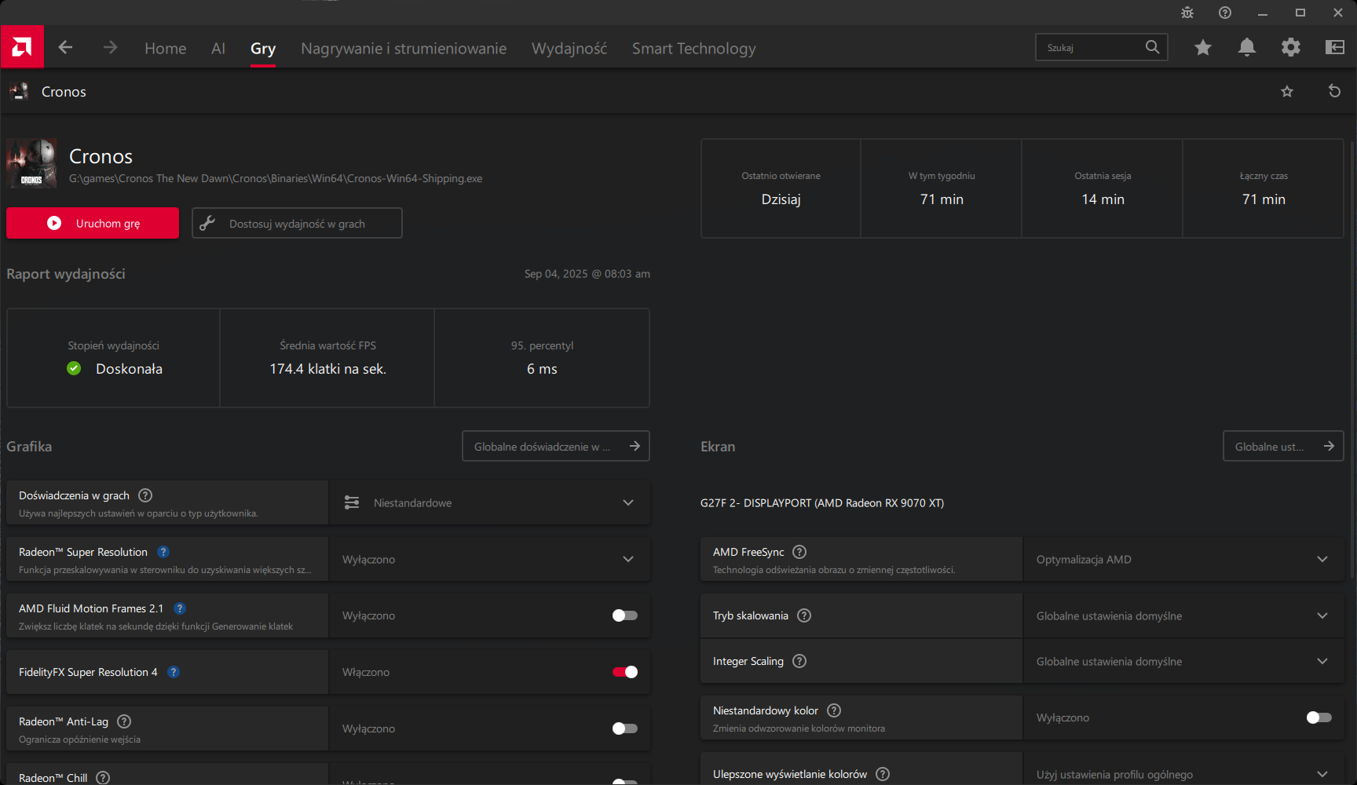This screenshot has width=1357, height=785.
Task: Disable FidelityFX Super Resolution 4 toggle
Action: coord(624,672)
